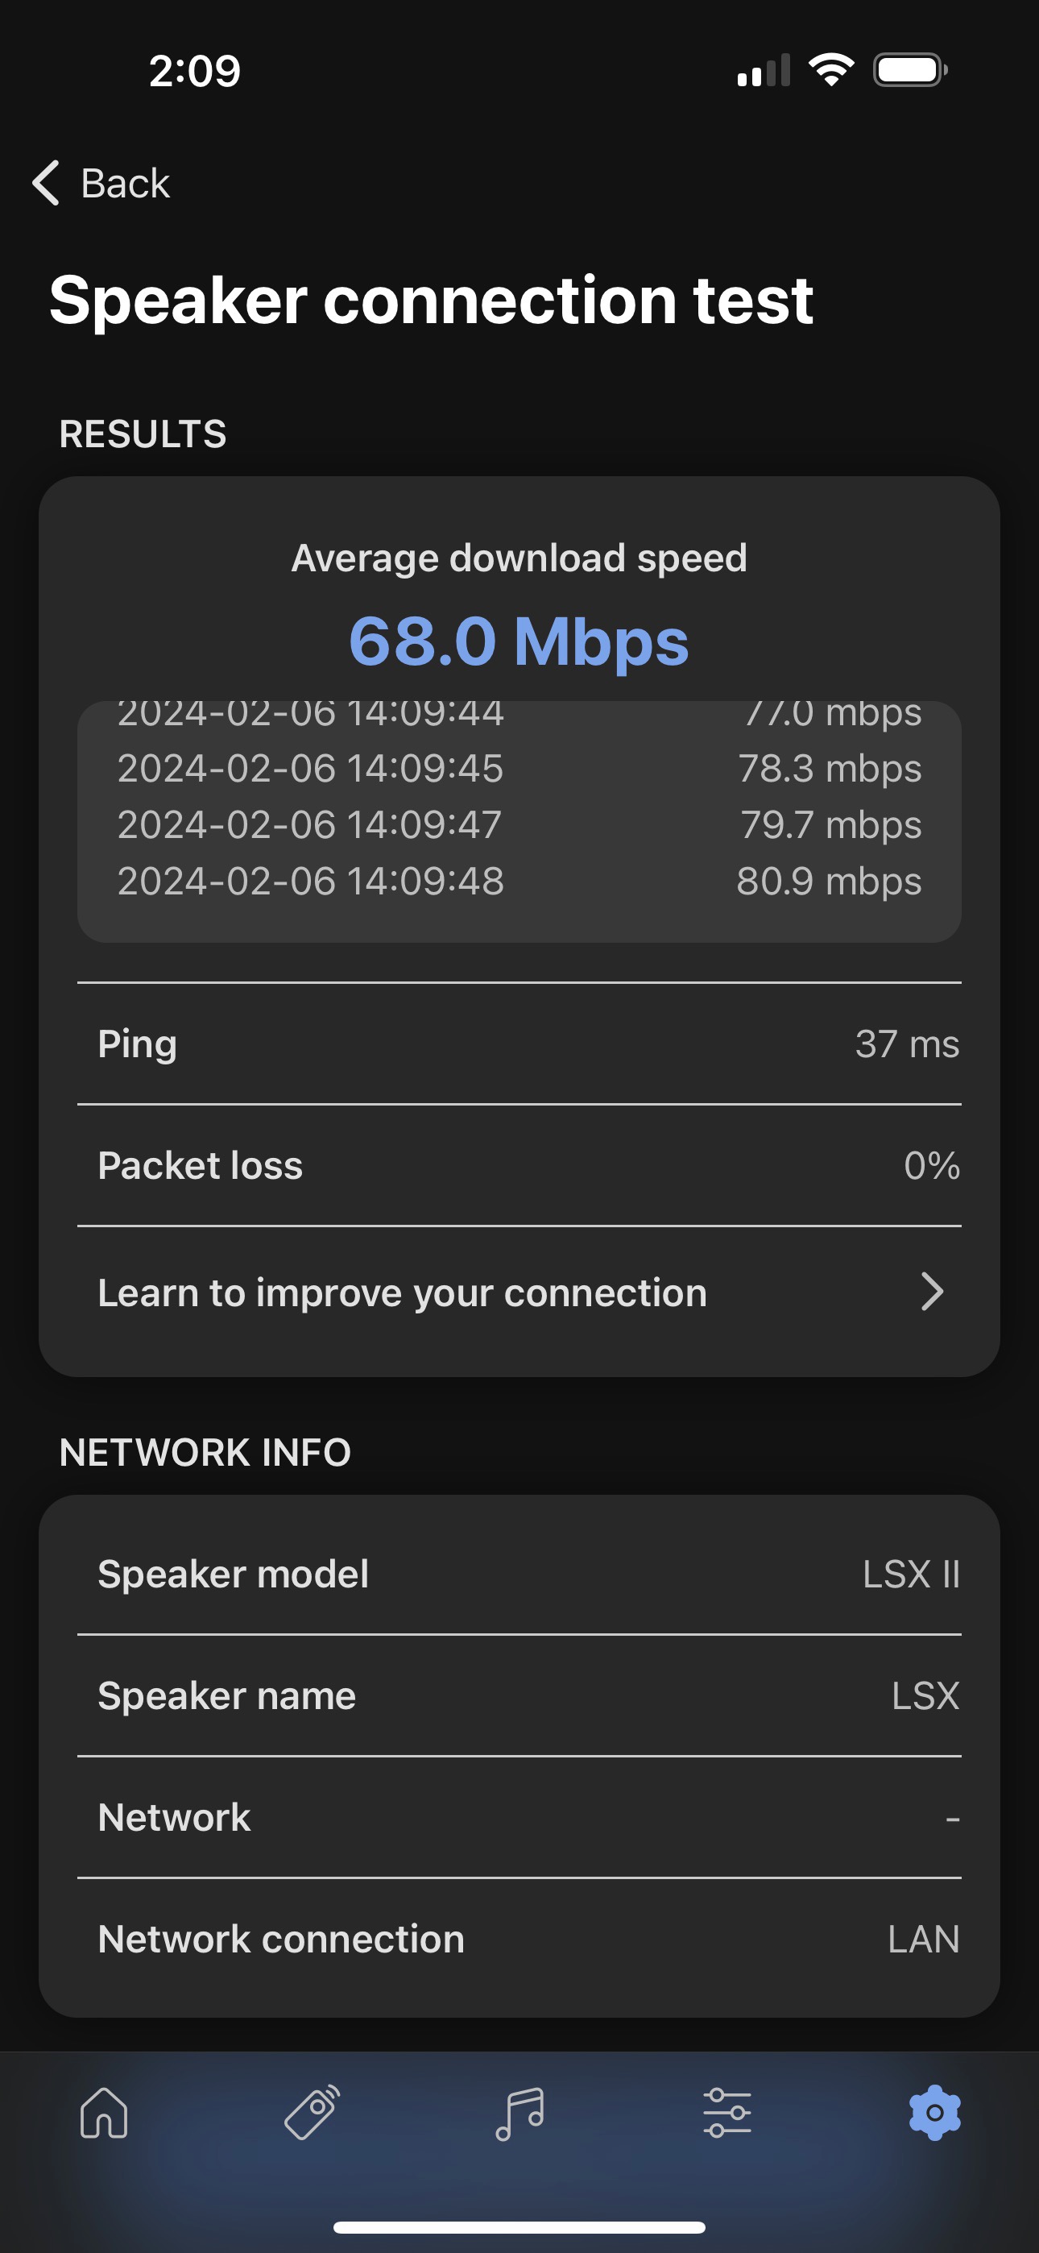Screen dimensions: 1039x2253
Task: Open the music note tab
Action: (x=519, y=2113)
